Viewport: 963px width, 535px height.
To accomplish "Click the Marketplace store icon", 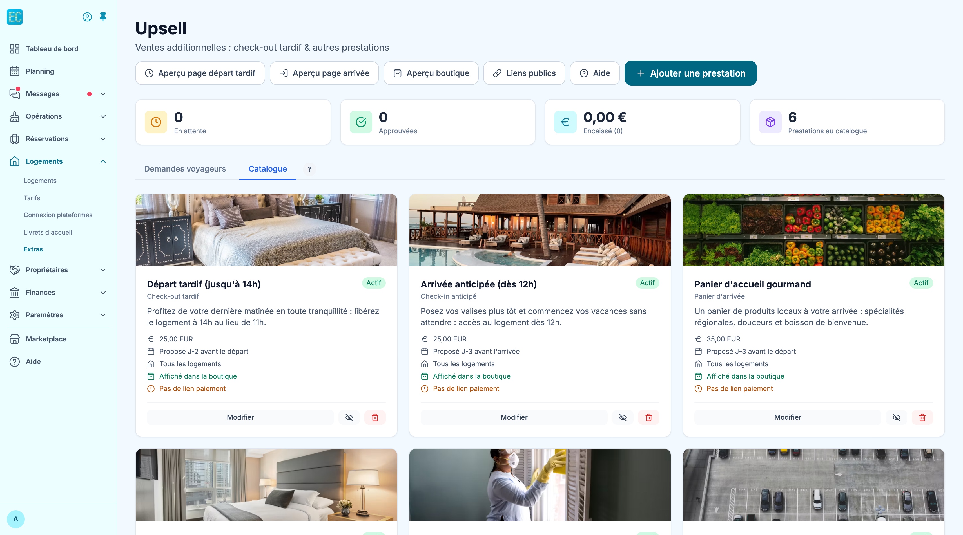I will click(15, 339).
